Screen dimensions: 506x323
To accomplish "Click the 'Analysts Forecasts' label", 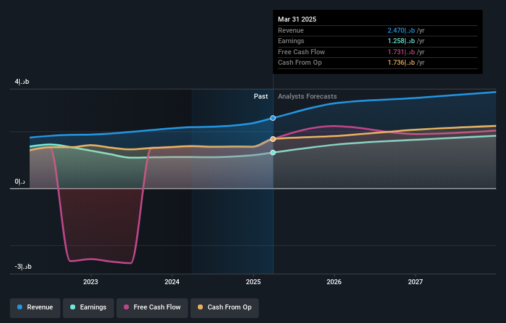I will coord(307,96).
